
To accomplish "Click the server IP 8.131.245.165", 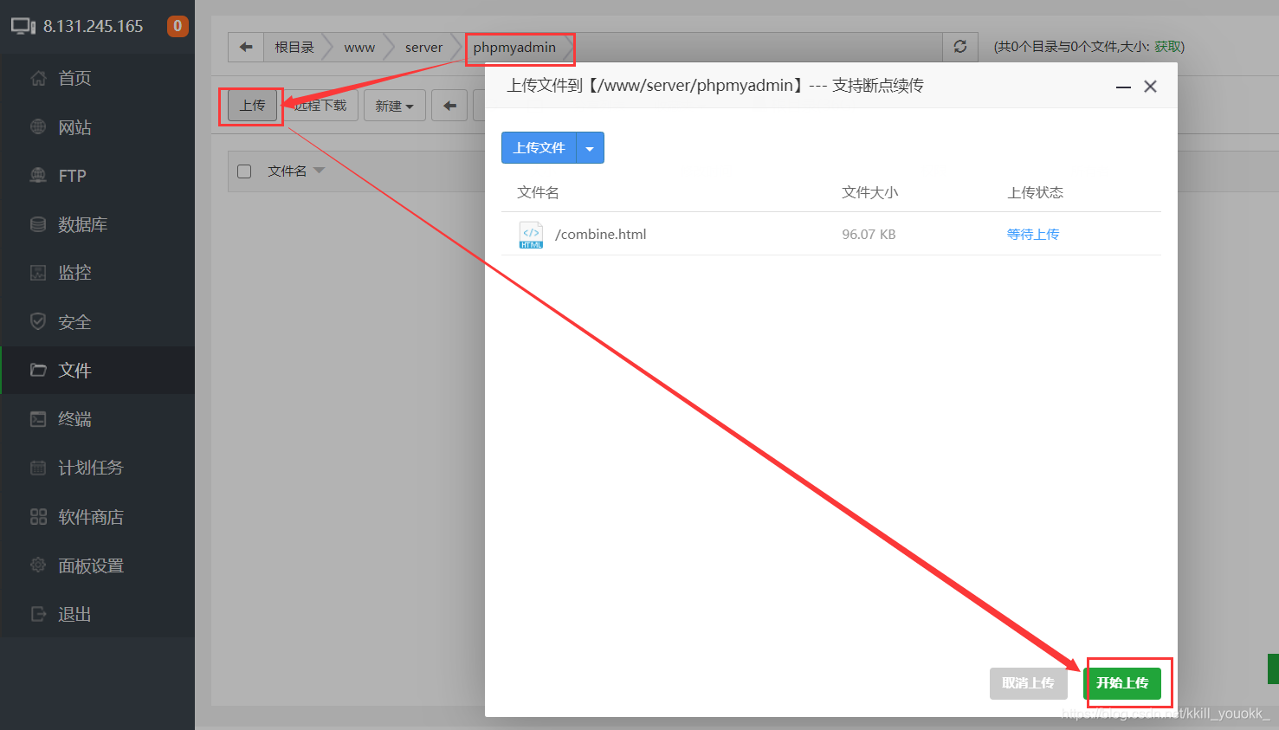I will pos(93,27).
